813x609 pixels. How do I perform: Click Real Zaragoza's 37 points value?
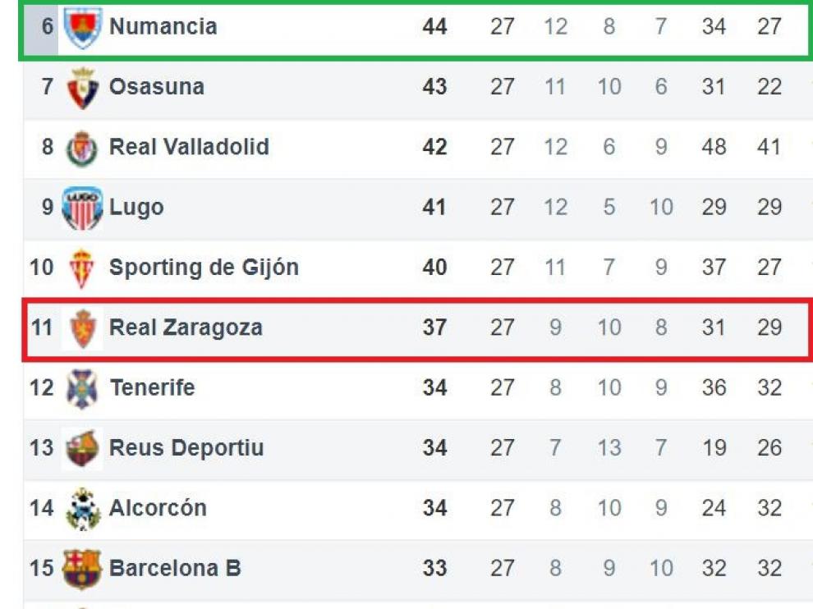[x=434, y=327]
